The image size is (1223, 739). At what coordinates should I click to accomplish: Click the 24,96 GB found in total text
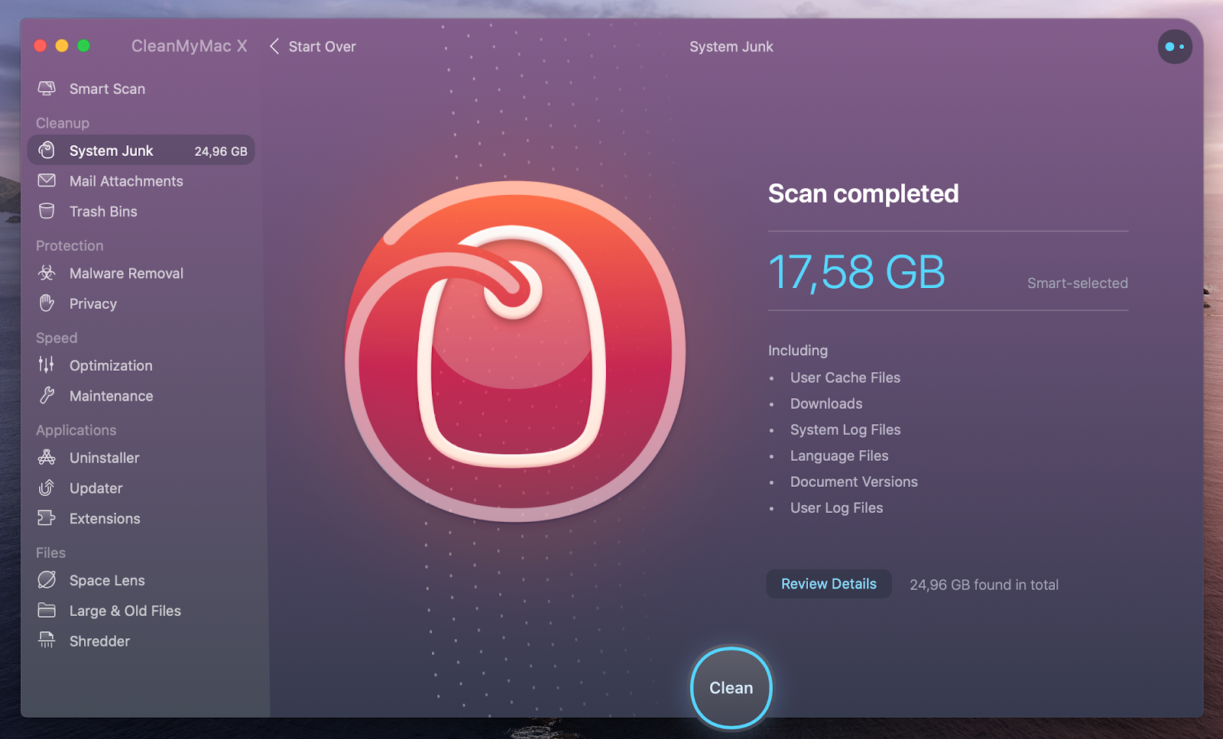(984, 585)
